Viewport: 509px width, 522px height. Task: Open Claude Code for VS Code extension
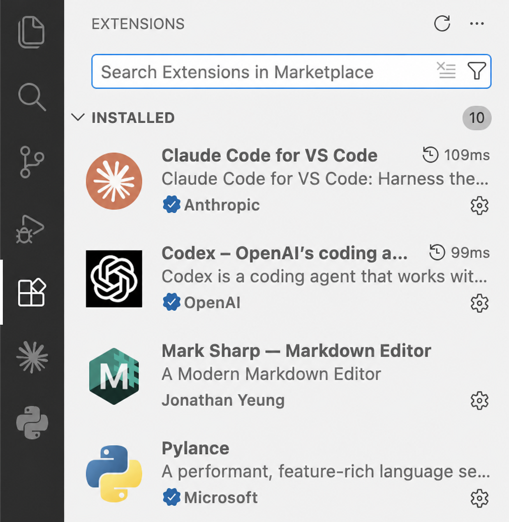click(x=287, y=181)
